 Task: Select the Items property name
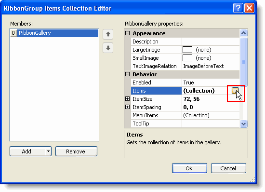click(156, 91)
